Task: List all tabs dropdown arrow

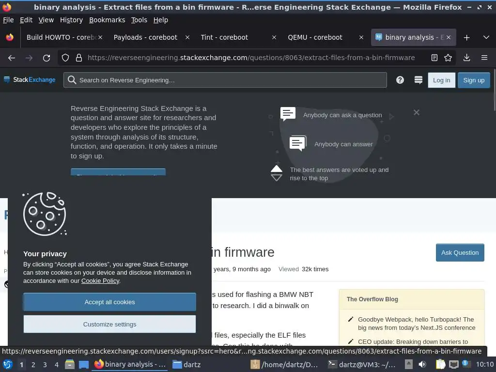Action: [486, 37]
